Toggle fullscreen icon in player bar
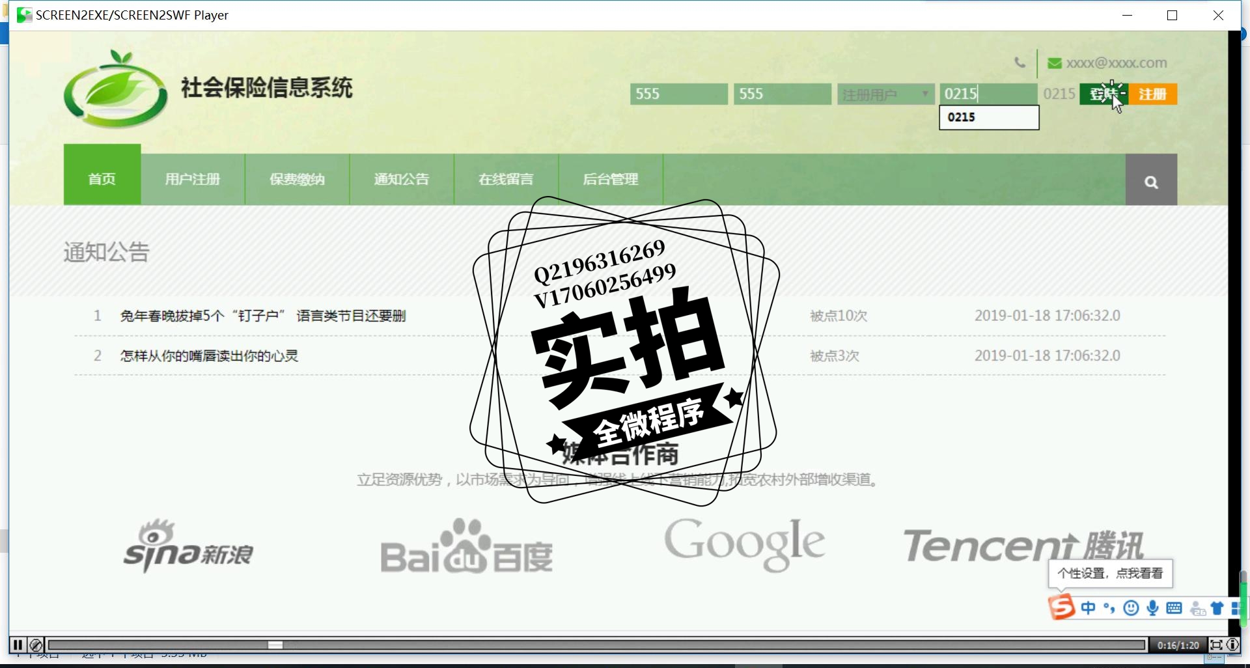Viewport: 1250px width, 668px height. click(1215, 645)
